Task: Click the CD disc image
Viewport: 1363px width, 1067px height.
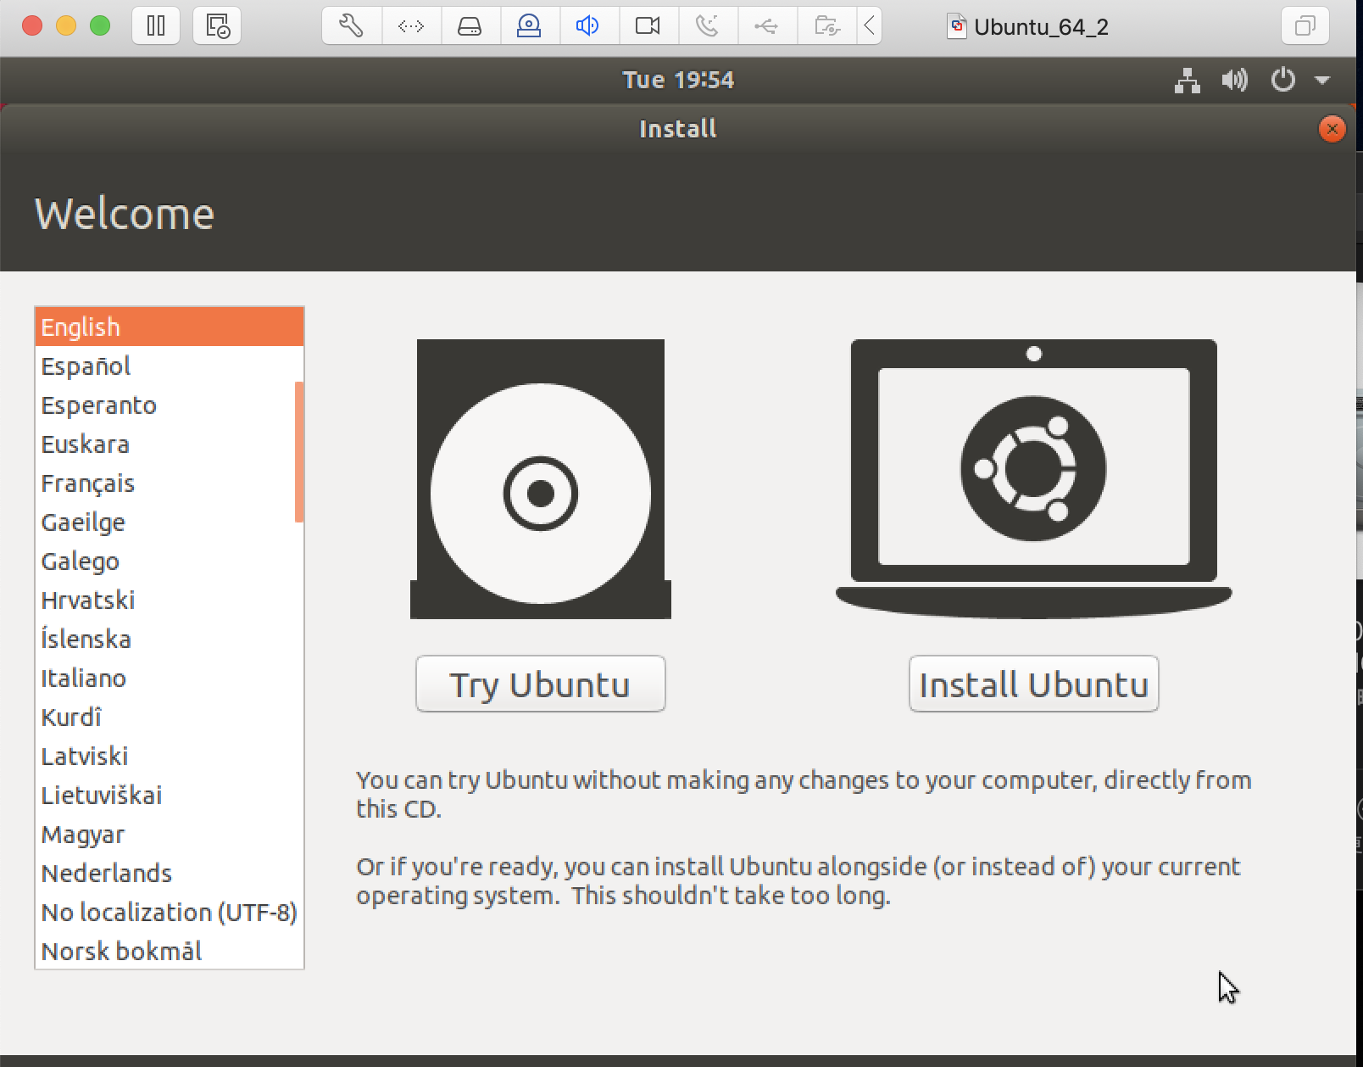Action: [x=541, y=479]
